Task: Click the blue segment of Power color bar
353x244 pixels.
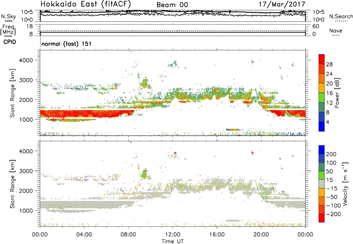Action: tap(322, 126)
